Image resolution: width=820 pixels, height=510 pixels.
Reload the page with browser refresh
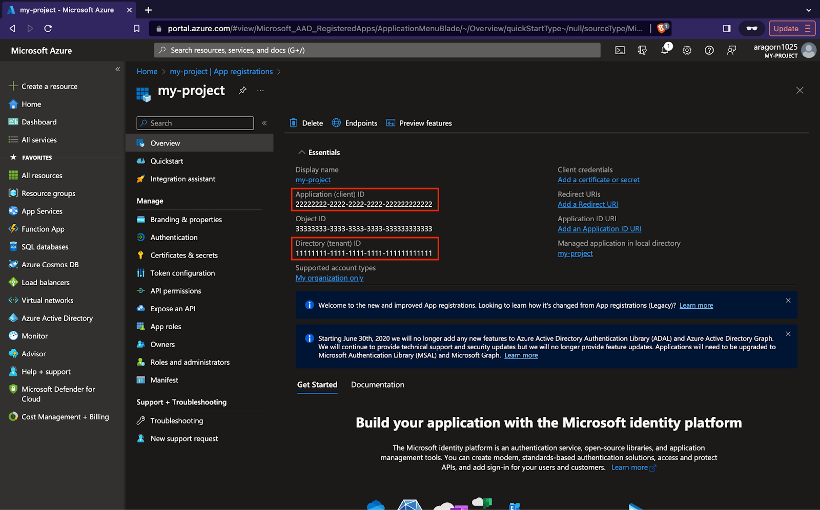click(48, 28)
